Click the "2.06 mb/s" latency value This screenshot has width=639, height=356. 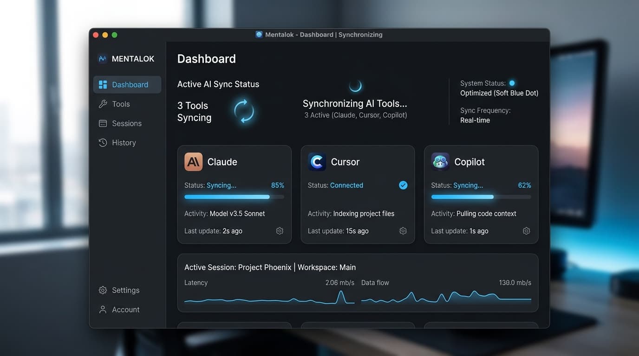pyautogui.click(x=340, y=283)
